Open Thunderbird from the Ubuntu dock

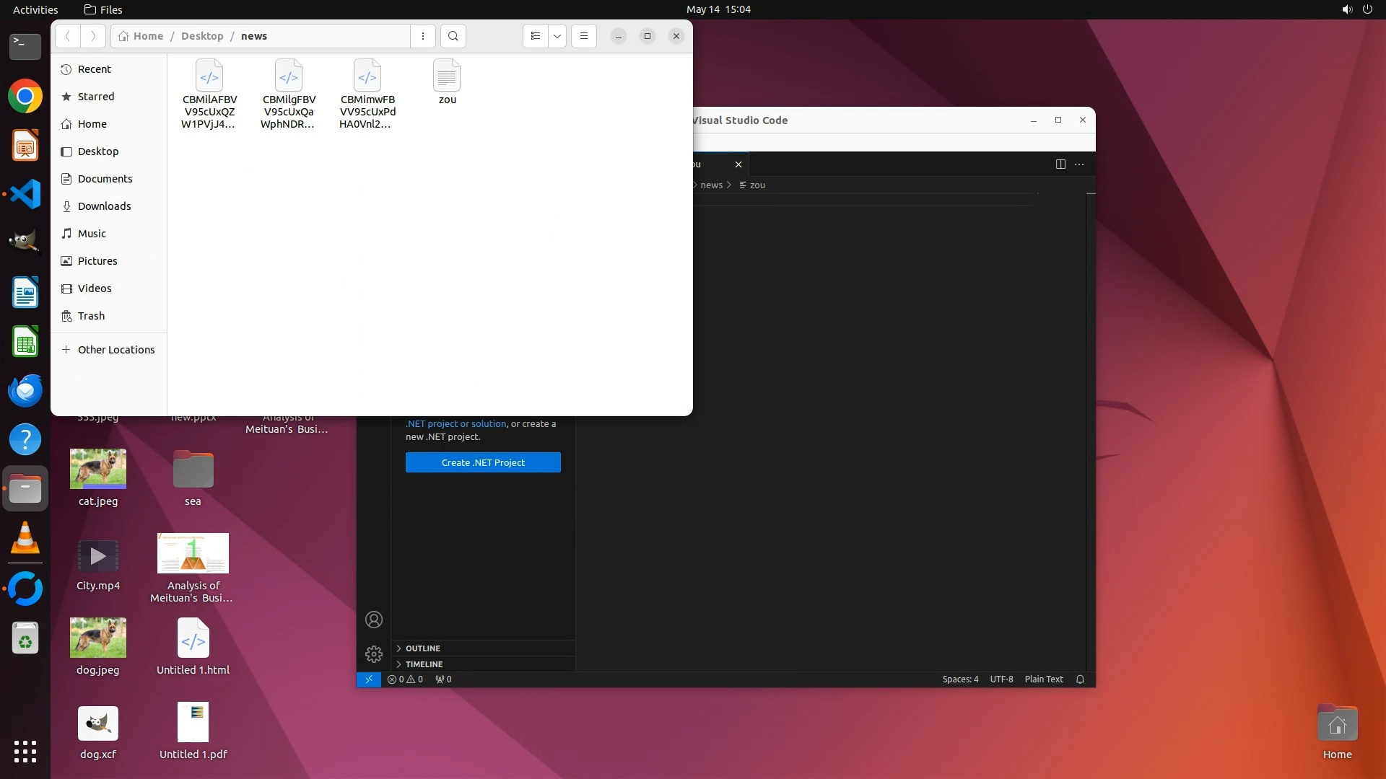click(25, 391)
